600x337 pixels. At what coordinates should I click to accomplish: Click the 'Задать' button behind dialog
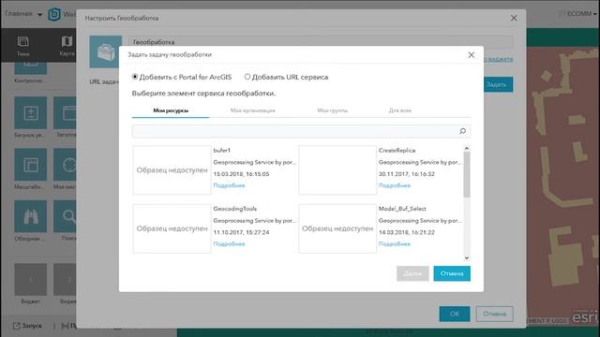pyautogui.click(x=498, y=84)
